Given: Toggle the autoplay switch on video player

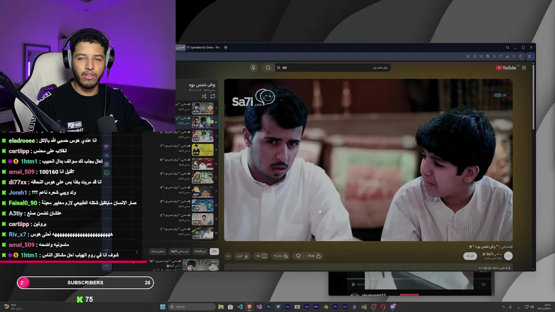Looking at the screenshot, I should (x=498, y=95).
